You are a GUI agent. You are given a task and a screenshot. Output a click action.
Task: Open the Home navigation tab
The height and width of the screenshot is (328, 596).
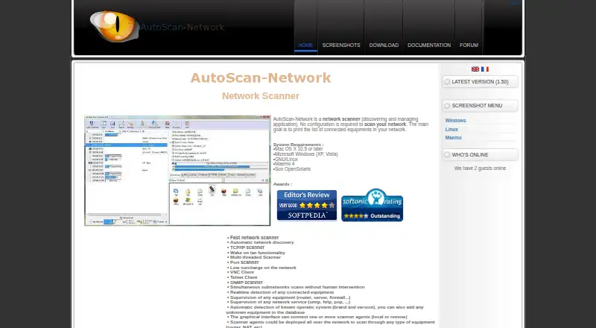(x=305, y=45)
